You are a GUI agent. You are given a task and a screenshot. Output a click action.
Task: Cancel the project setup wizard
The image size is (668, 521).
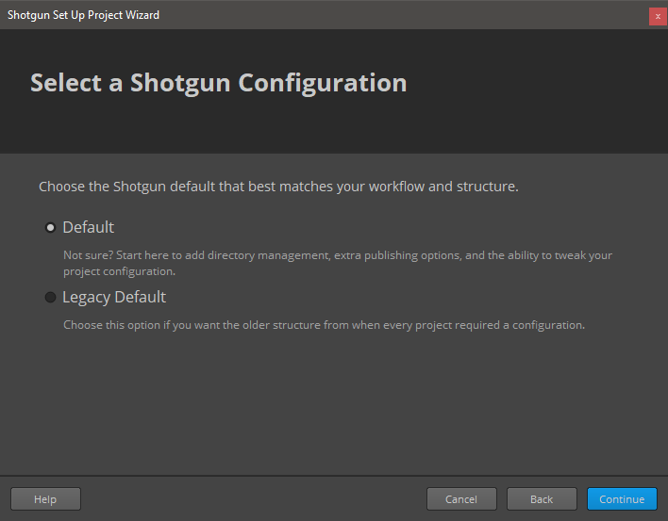[461, 499]
